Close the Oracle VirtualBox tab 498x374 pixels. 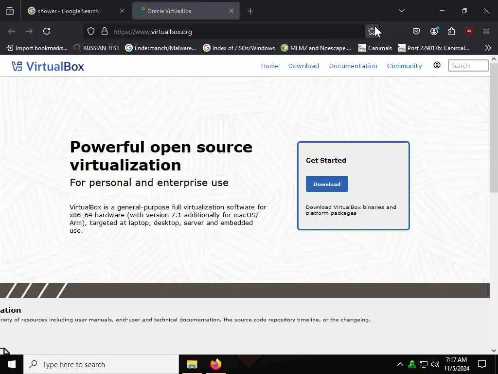point(231,11)
